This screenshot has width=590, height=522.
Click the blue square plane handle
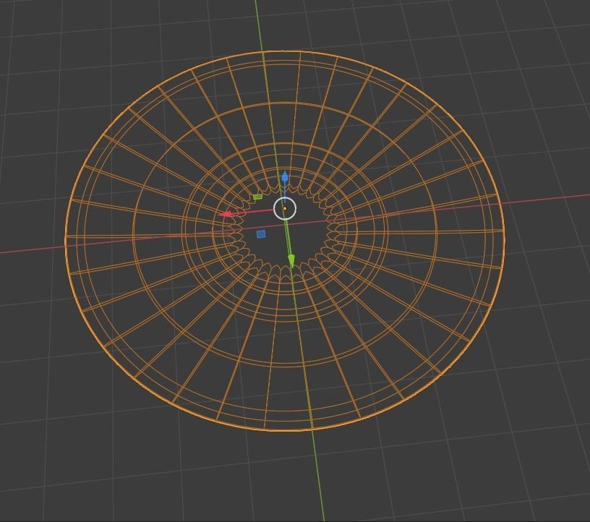coord(261,234)
